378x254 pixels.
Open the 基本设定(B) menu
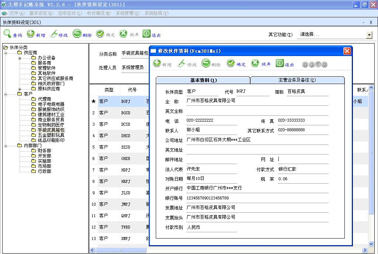click(41, 13)
